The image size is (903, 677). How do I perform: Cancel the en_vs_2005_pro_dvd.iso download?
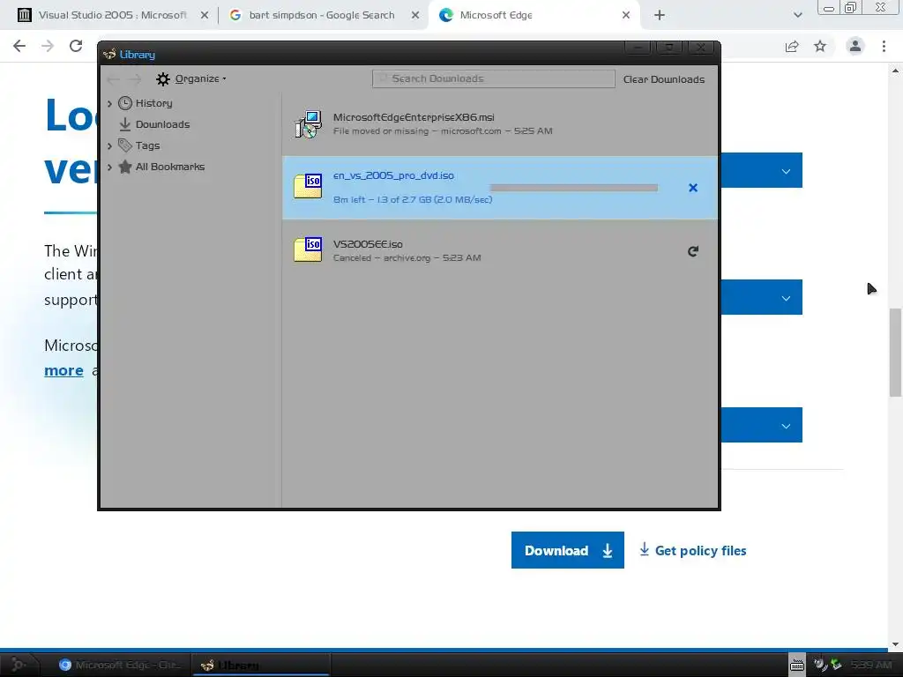(693, 188)
